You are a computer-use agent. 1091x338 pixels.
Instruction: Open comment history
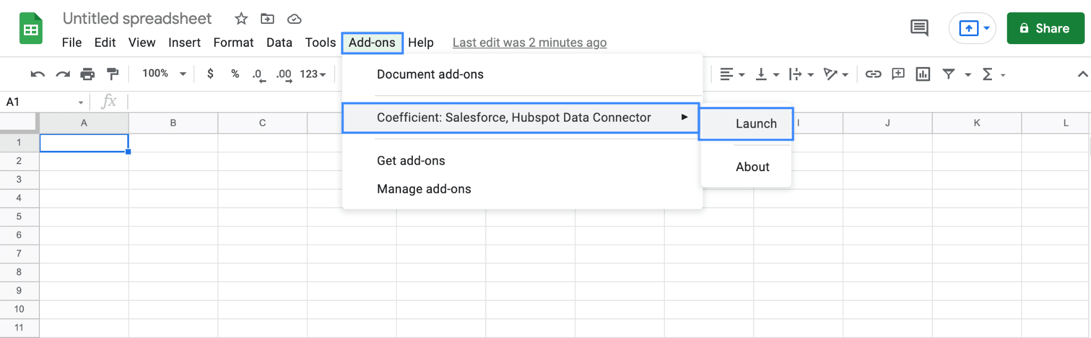tap(919, 28)
